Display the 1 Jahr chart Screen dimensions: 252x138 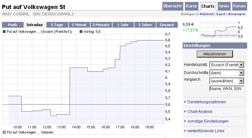[123, 25]
